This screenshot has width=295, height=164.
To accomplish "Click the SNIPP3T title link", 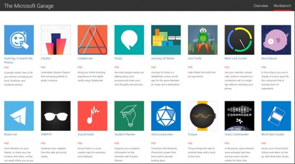I will 47,134.
